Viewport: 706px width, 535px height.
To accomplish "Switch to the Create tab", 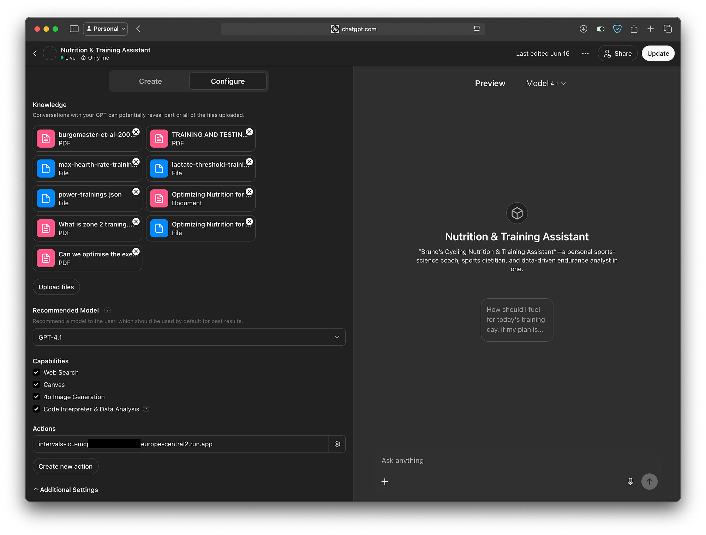I will click(x=150, y=81).
